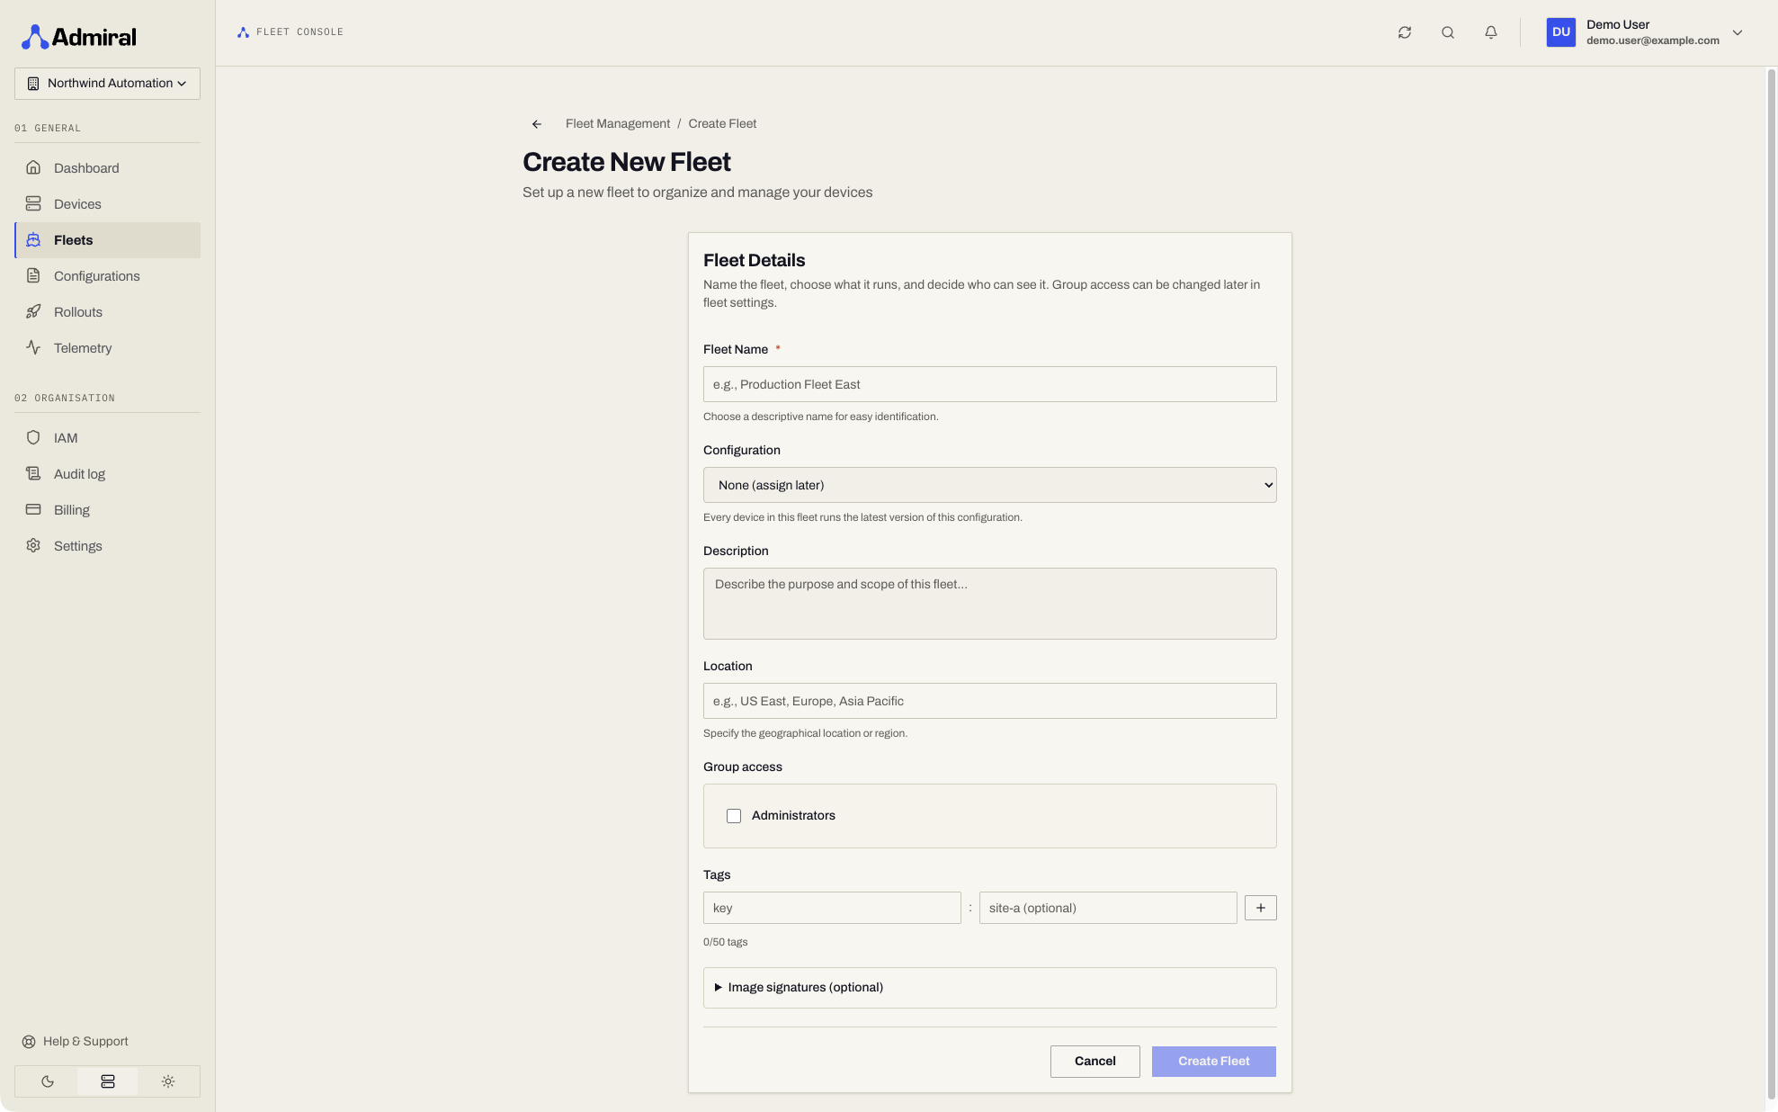
Task: Select the light mode sun icon
Action: [x=168, y=1081]
